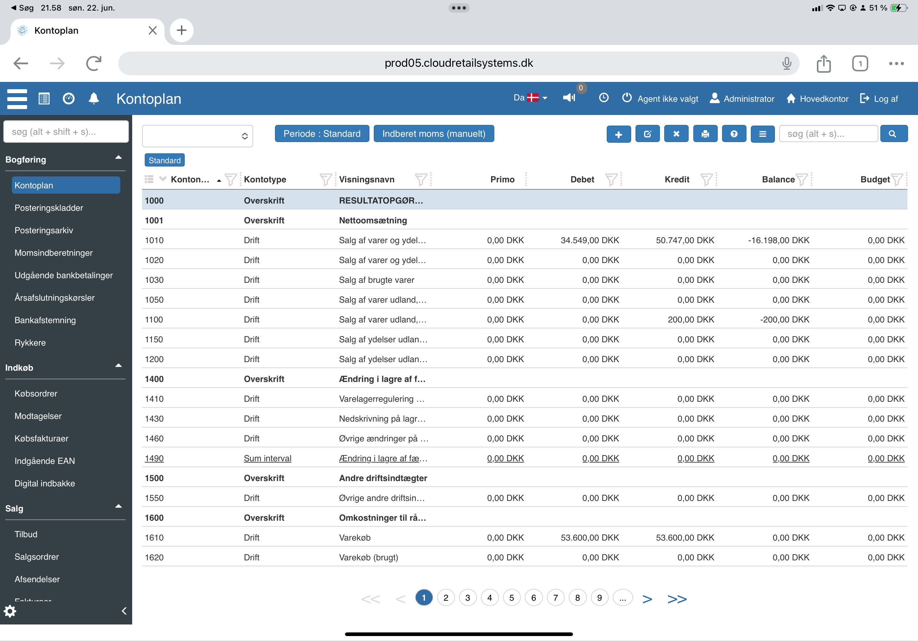The height and width of the screenshot is (641, 918).
Task: Click the list-lines menu toolbar icon
Action: point(762,134)
